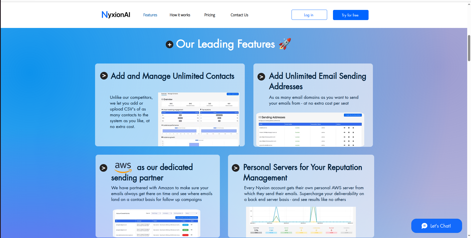Viewport: 471px width, 238px height.
Task: Click the Let's Chat! button
Action: 436,226
